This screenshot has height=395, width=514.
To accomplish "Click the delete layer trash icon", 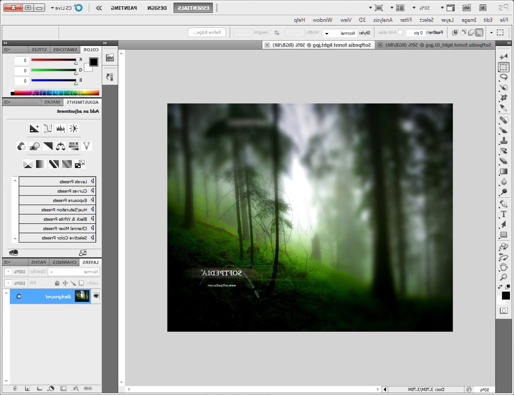I will tap(15, 388).
